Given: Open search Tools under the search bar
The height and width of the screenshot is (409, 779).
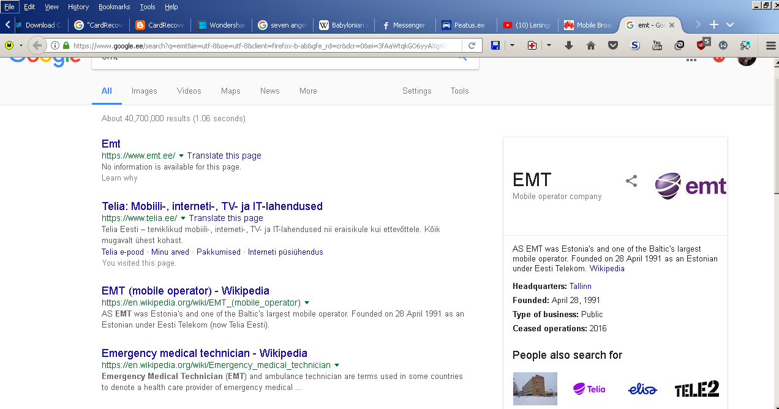Looking at the screenshot, I should pyautogui.click(x=460, y=91).
